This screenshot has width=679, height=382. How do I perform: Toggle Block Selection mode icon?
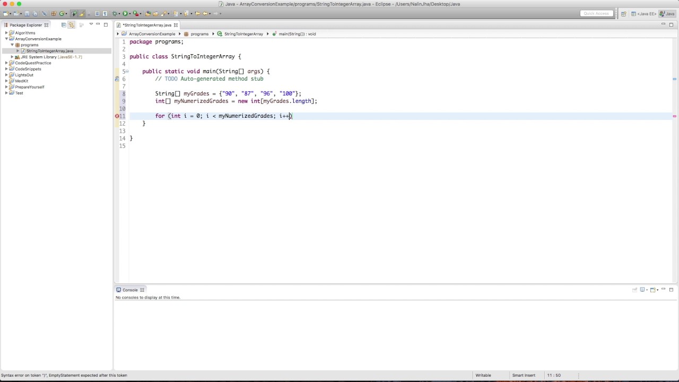[97, 13]
